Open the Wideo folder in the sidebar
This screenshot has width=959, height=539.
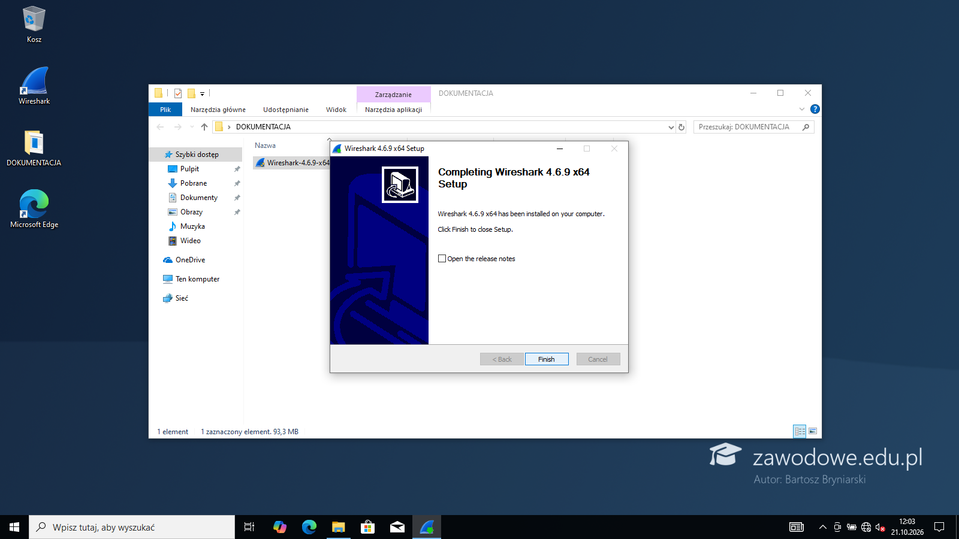tap(190, 241)
